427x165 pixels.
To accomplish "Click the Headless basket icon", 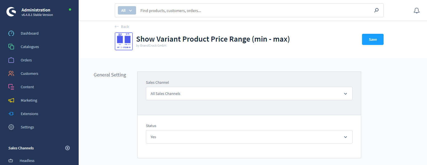I will tap(11, 161).
